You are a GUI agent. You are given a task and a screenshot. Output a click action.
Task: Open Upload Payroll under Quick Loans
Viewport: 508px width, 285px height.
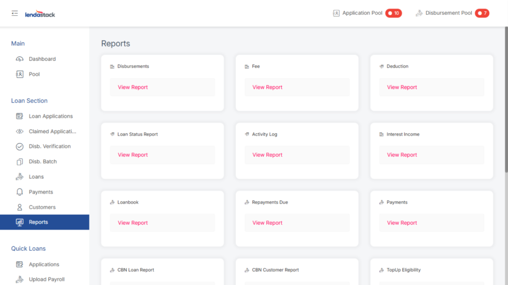[47, 279]
